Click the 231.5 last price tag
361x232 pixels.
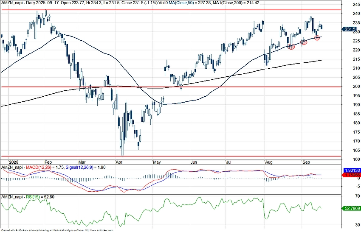350,29
